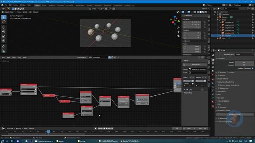Open the Texture properties tab icon
The image size is (255, 143).
213,106
